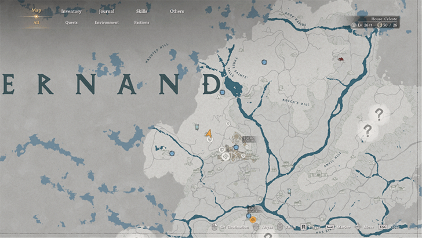Click the orange player arrow marker
Viewport: 422px width, 238px height.
209,133
